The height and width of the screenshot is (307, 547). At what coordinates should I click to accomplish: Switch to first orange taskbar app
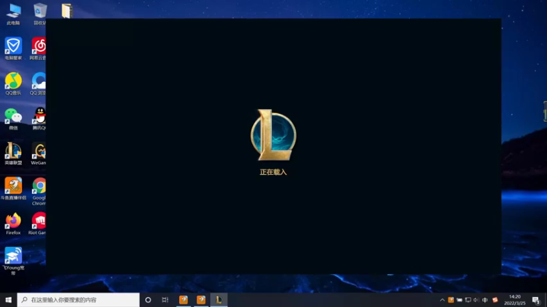tap(183, 299)
